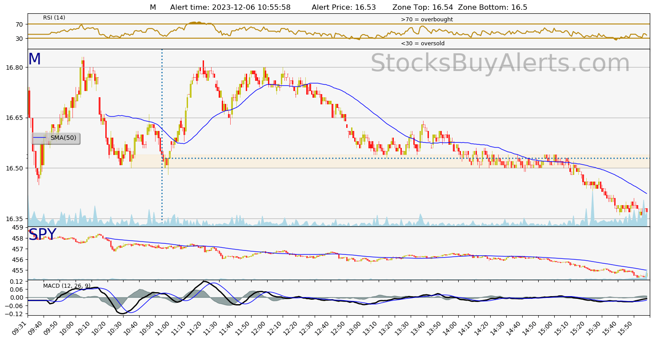This screenshot has height=341, width=656.
Task: Click the SPY 456 axis label
Action: pyautogui.click(x=17, y=260)
